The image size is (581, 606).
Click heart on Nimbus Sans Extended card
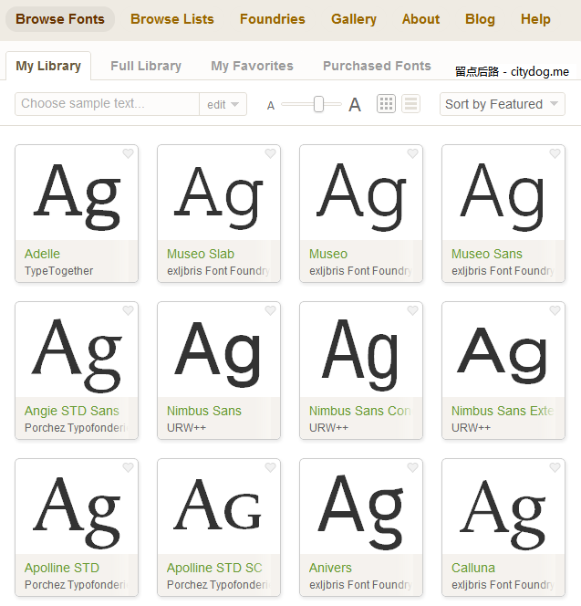[x=555, y=310]
